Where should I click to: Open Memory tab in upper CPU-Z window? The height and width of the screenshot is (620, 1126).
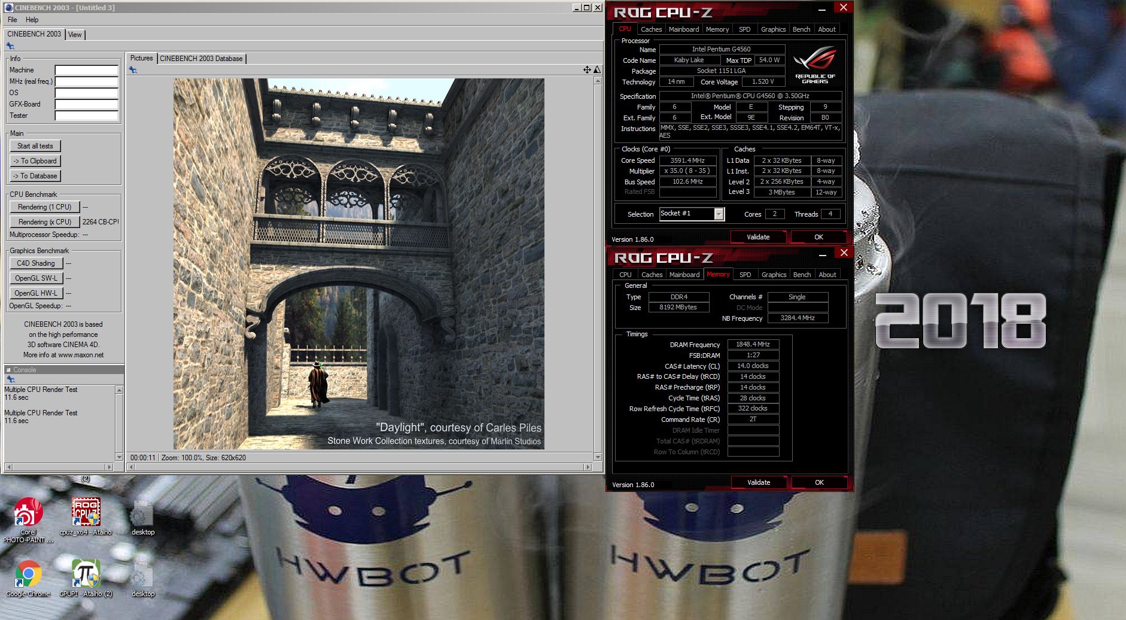(x=717, y=29)
